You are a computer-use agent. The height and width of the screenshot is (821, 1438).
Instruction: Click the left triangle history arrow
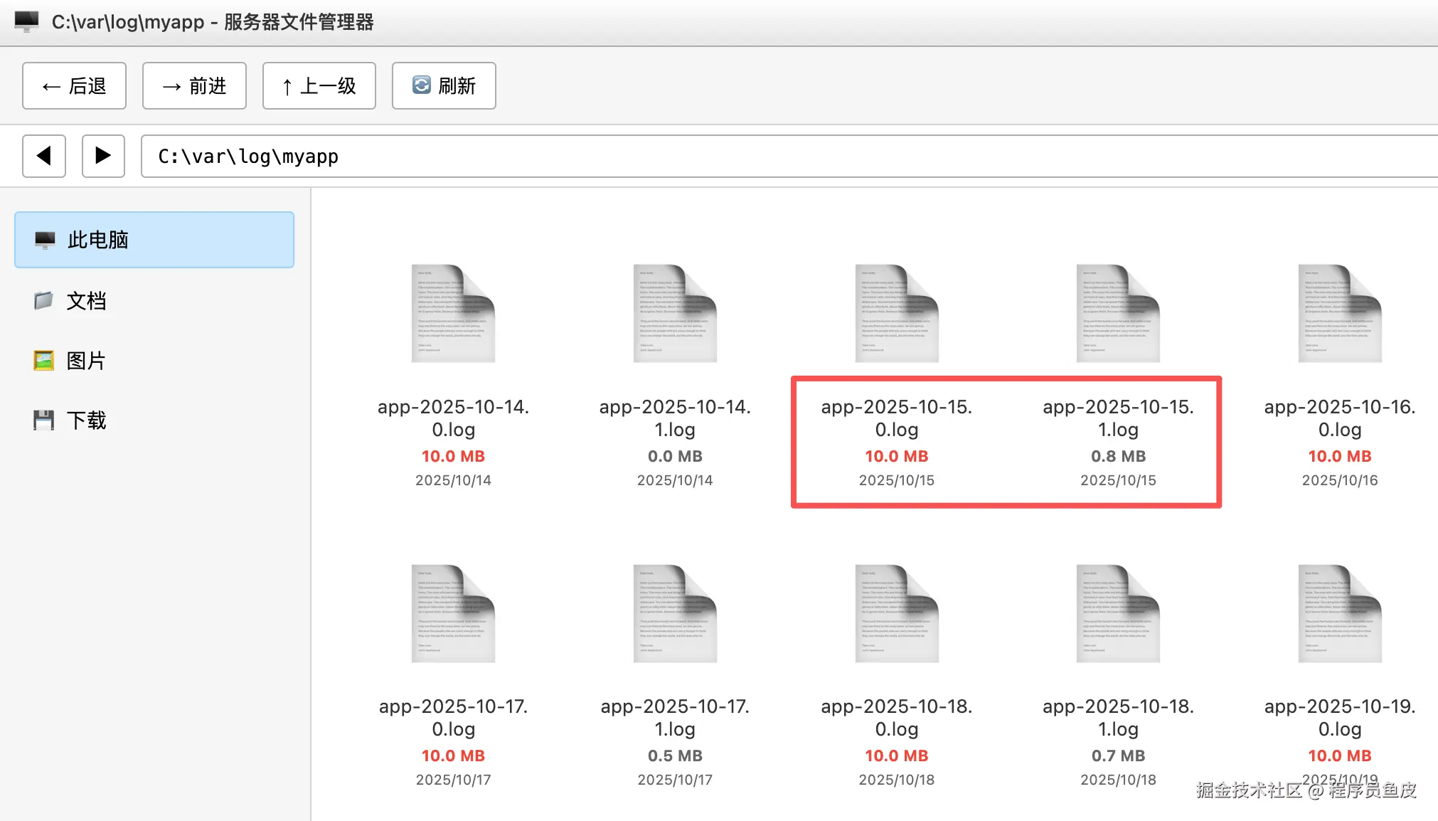point(44,156)
